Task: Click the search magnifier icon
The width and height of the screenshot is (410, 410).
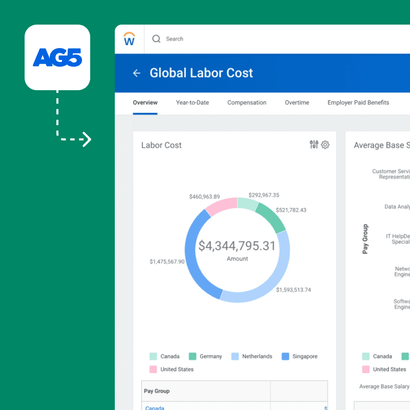Action: coord(156,39)
